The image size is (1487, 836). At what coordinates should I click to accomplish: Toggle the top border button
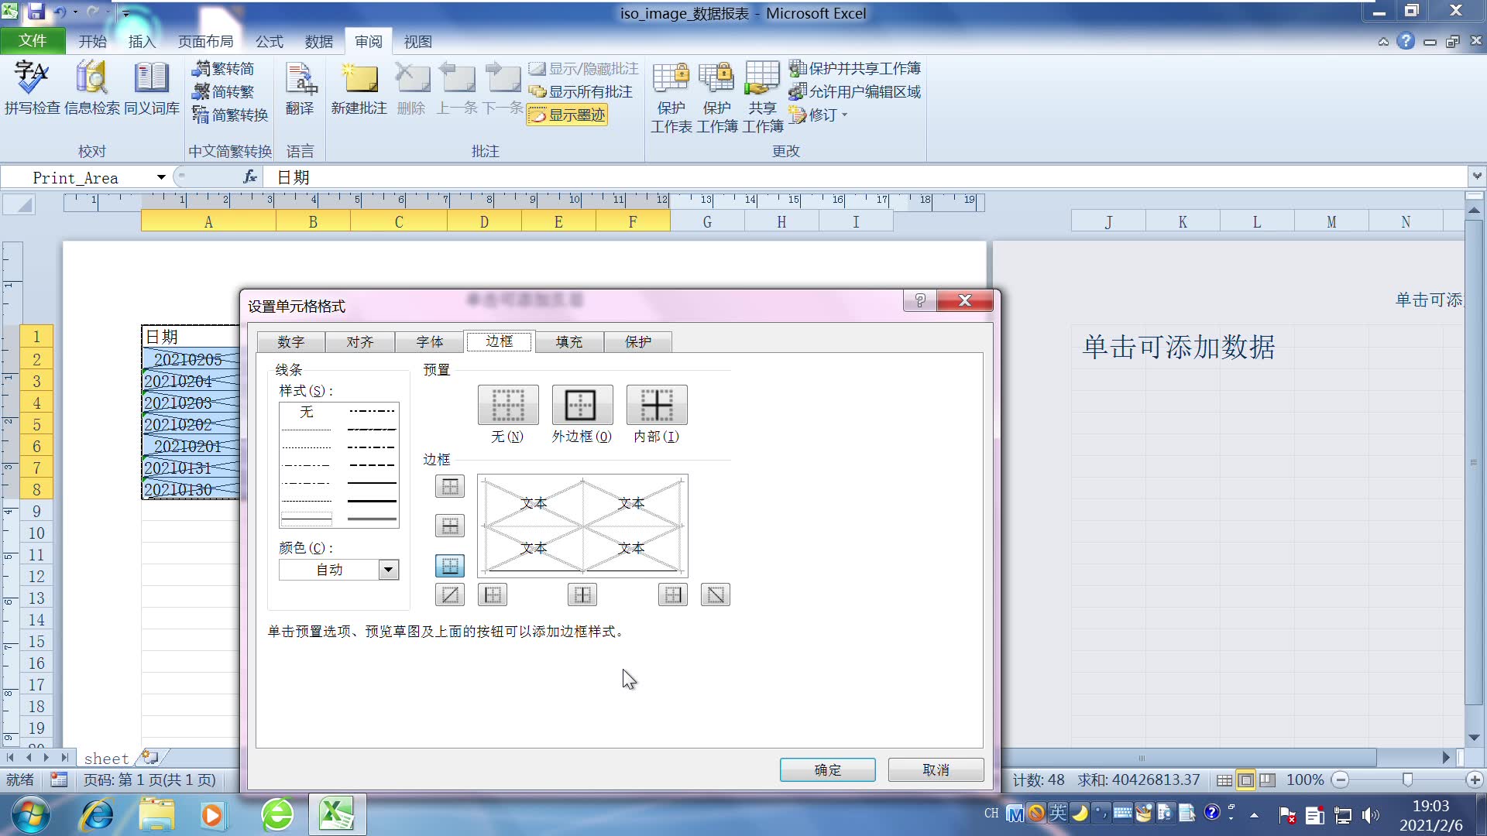pos(449,486)
